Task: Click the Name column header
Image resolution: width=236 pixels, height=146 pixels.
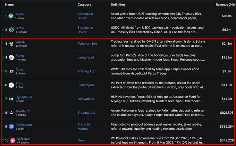Action: (x=9, y=5)
